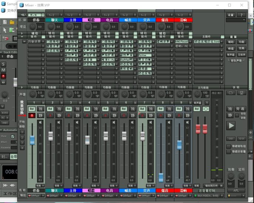Click the small round icon beside channel number 1
Image resolution: width=254 pixels, height=203 pixels.
(43, 103)
